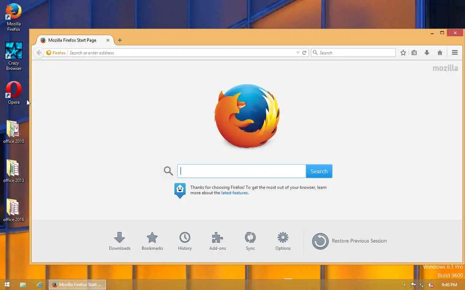Launch Internet Explorer from the taskbar
Viewport: 465px width, 290px height.
(40, 285)
